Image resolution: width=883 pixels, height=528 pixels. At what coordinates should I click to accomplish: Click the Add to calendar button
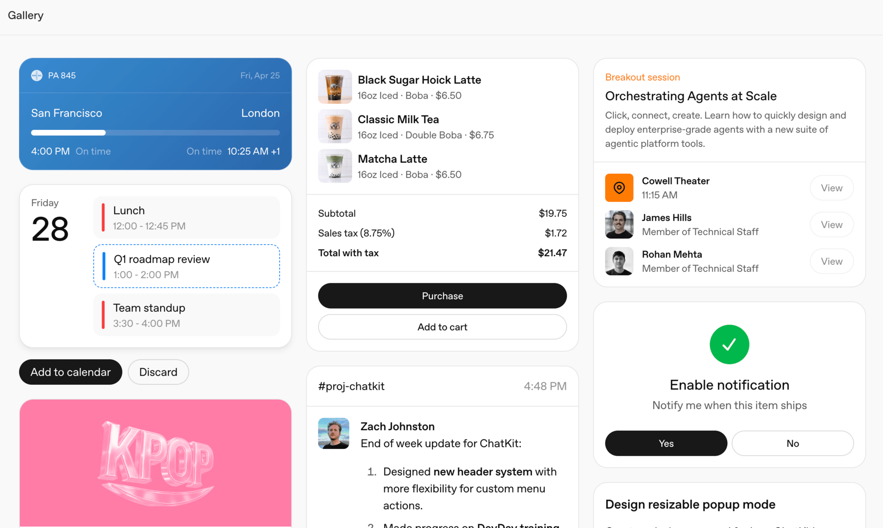(x=70, y=372)
